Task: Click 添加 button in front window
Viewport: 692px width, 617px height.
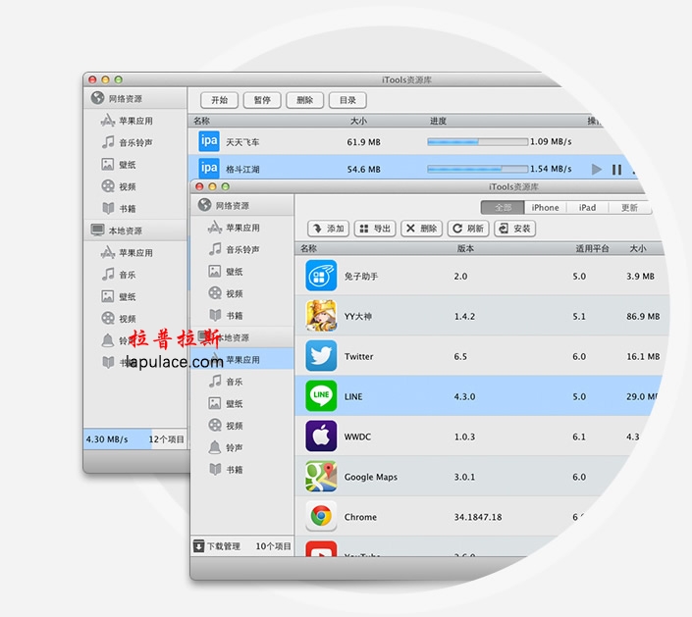Action: pyautogui.click(x=329, y=229)
